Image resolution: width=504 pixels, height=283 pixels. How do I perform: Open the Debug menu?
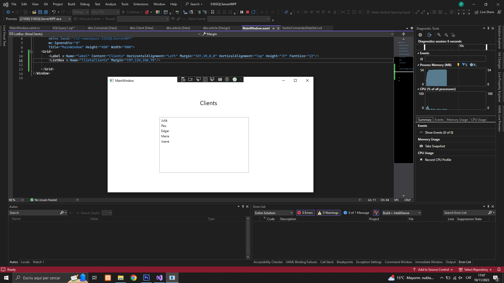[85, 4]
